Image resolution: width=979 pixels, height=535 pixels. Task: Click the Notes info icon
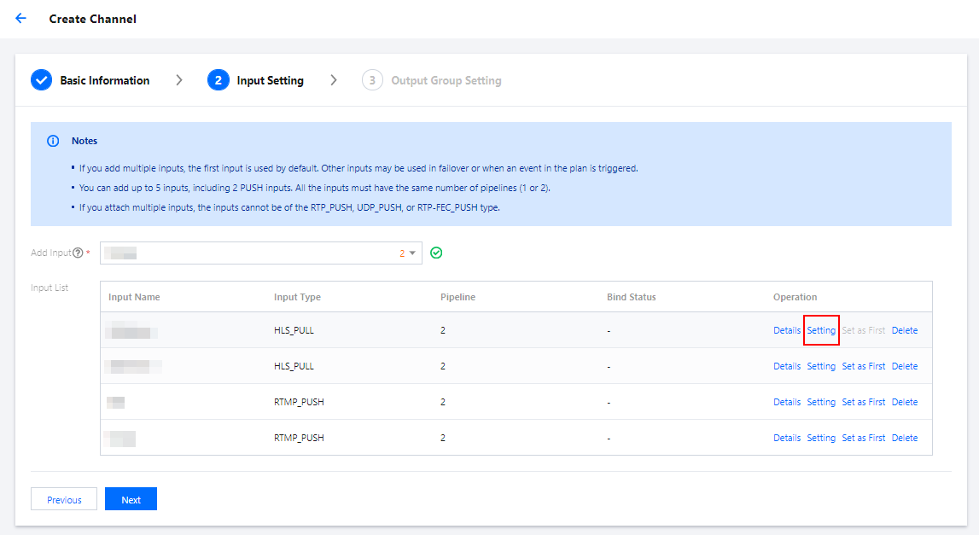coord(53,141)
